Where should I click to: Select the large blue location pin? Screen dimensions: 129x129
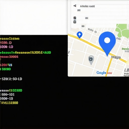107,44
